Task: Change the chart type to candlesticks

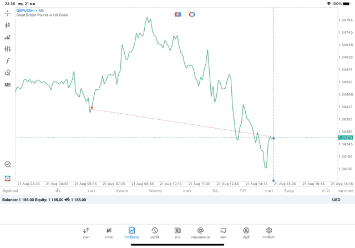Action: pos(7,25)
